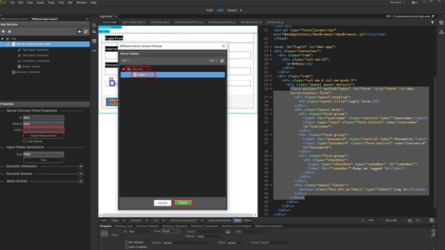Click the left toolbar ellipsis customize icon
This screenshot has height=250, width=445.
94,51
